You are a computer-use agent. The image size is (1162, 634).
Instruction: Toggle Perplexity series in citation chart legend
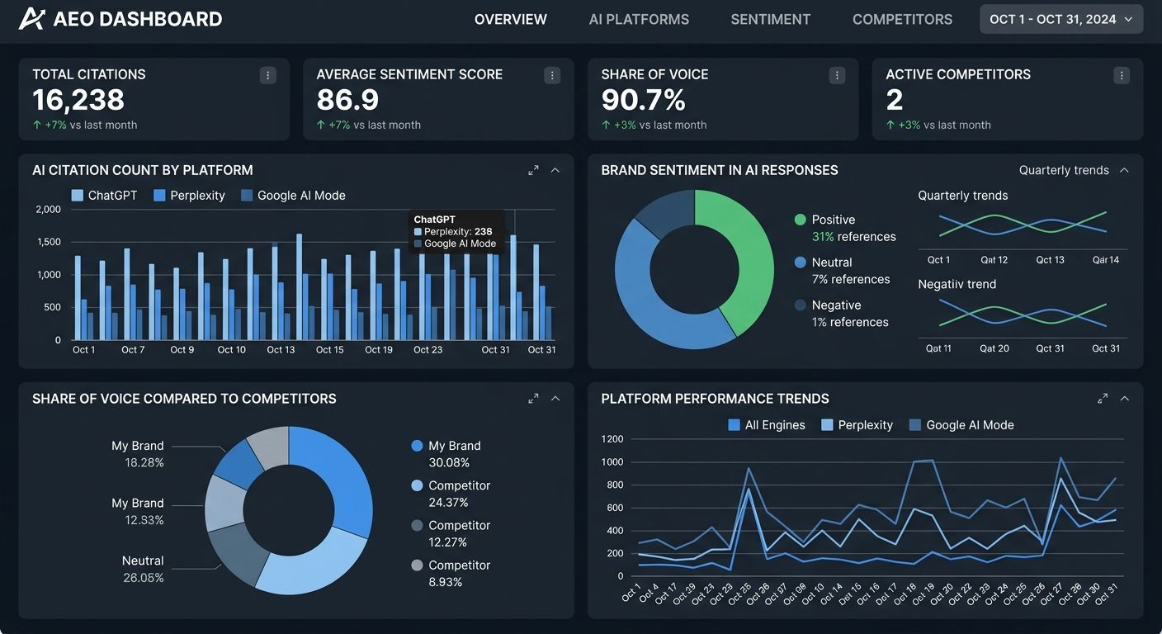[x=189, y=196]
